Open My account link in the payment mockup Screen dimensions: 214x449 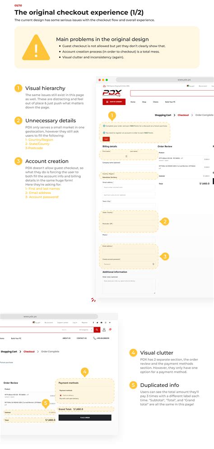point(48,323)
